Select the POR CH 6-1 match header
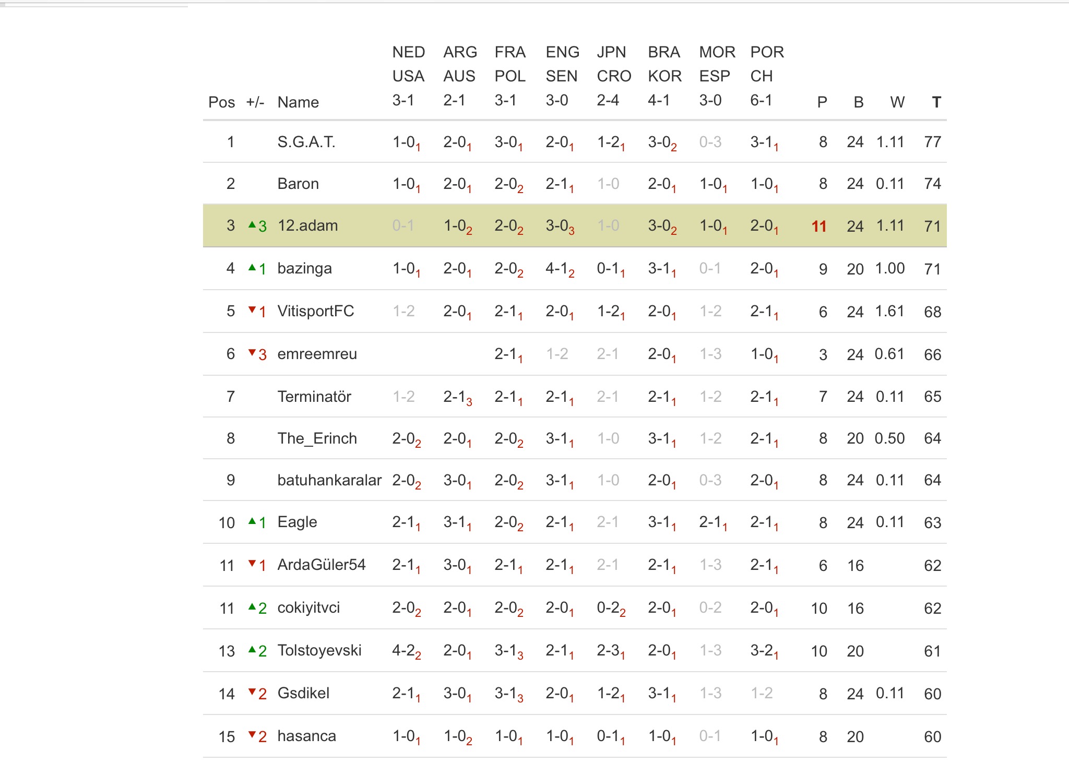The width and height of the screenshot is (1069, 763). pyautogui.click(x=767, y=76)
